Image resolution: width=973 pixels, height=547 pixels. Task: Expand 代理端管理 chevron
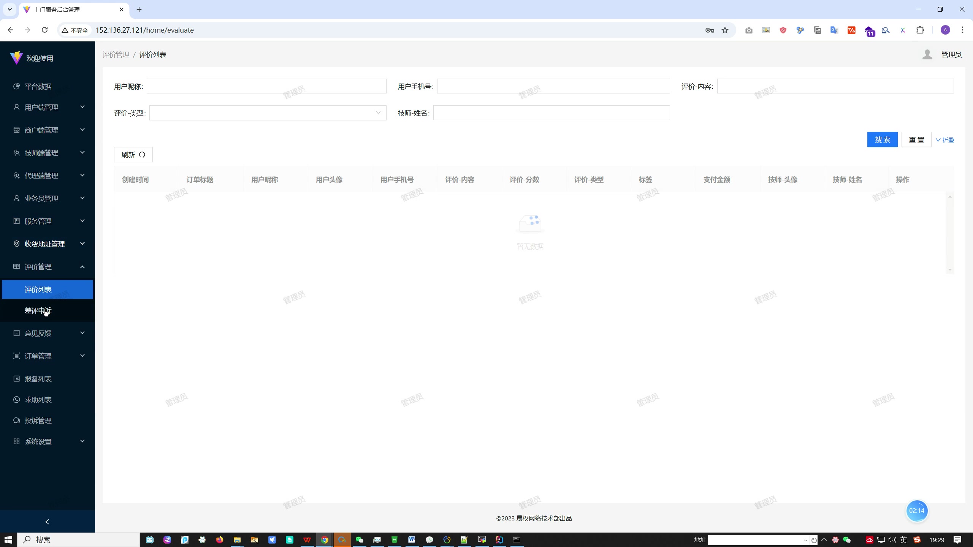tap(82, 175)
